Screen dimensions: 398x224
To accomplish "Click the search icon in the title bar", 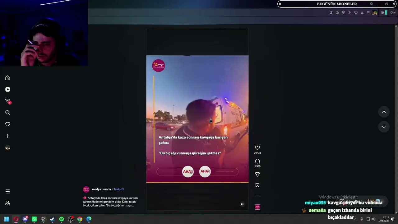I will (372, 4).
